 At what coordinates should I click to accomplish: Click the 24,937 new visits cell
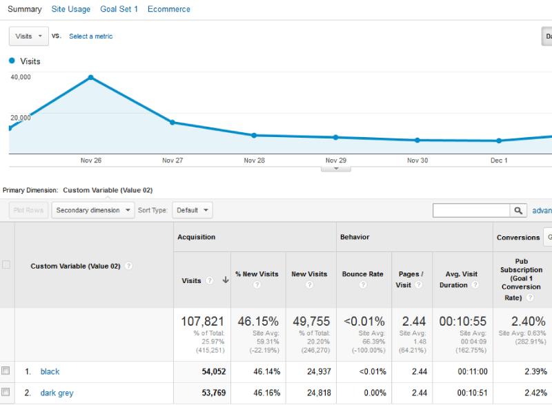(319, 372)
